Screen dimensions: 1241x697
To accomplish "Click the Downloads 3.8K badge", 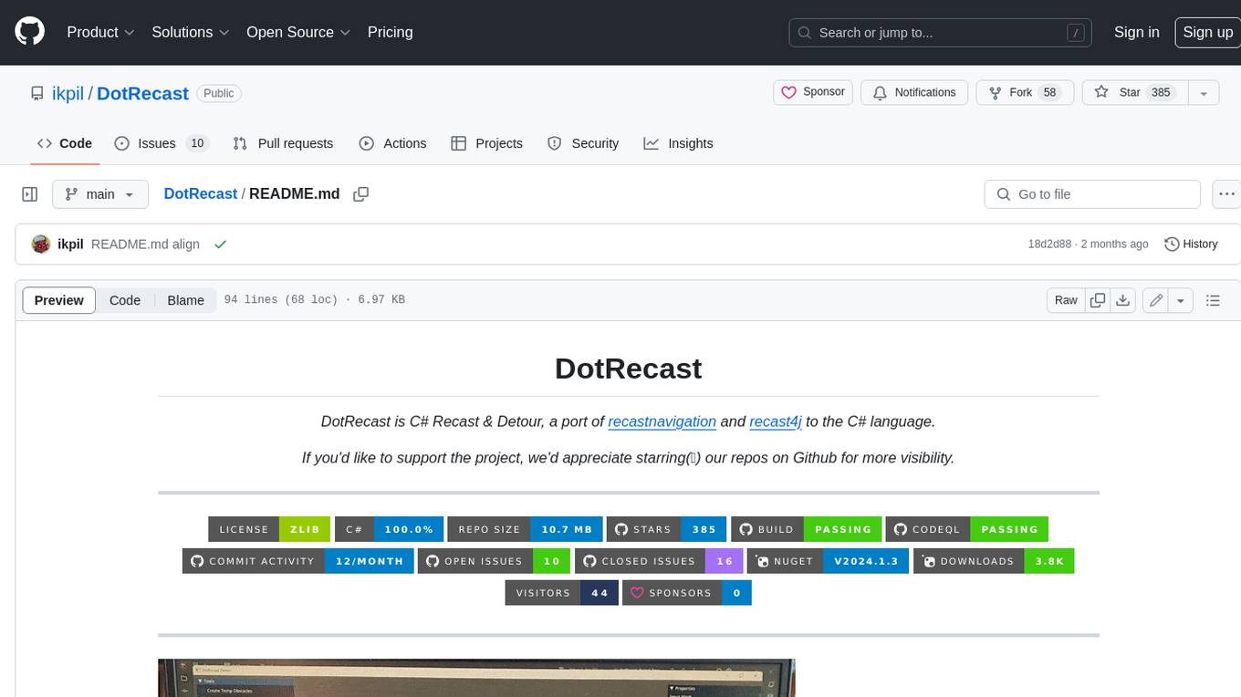I will 994,561.
